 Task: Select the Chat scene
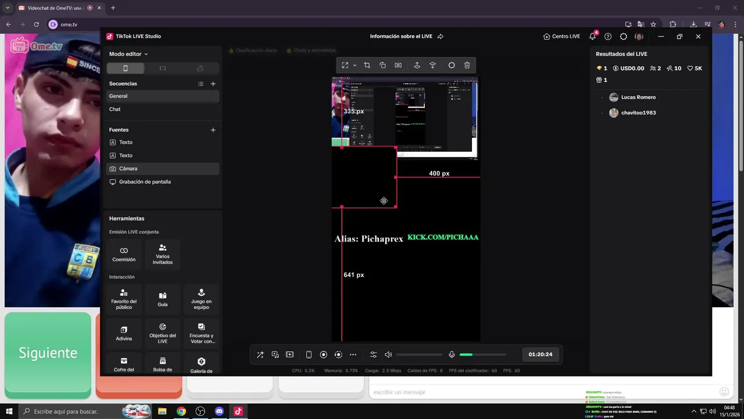[163, 109]
